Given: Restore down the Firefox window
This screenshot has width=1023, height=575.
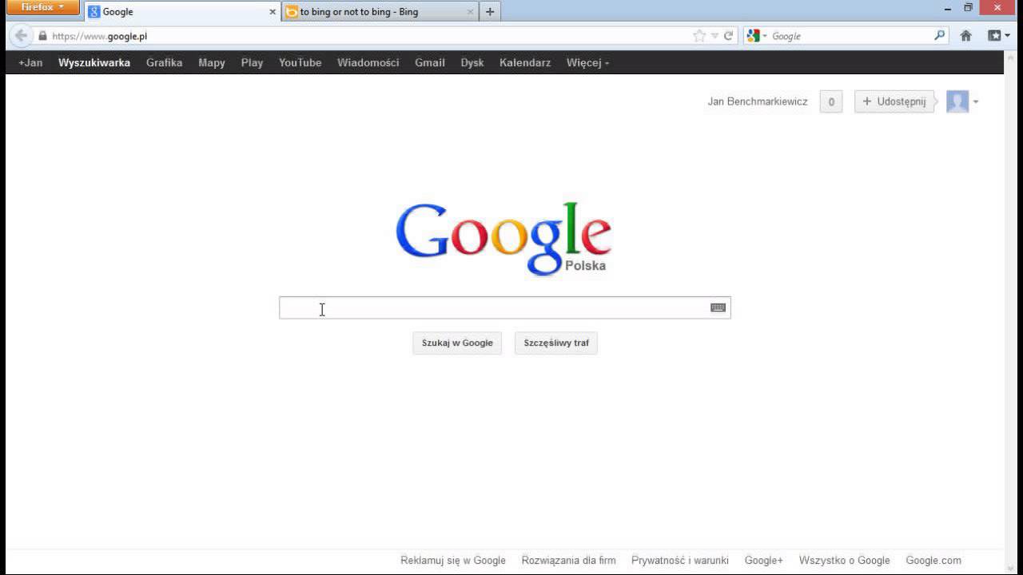Looking at the screenshot, I should pos(968,8).
